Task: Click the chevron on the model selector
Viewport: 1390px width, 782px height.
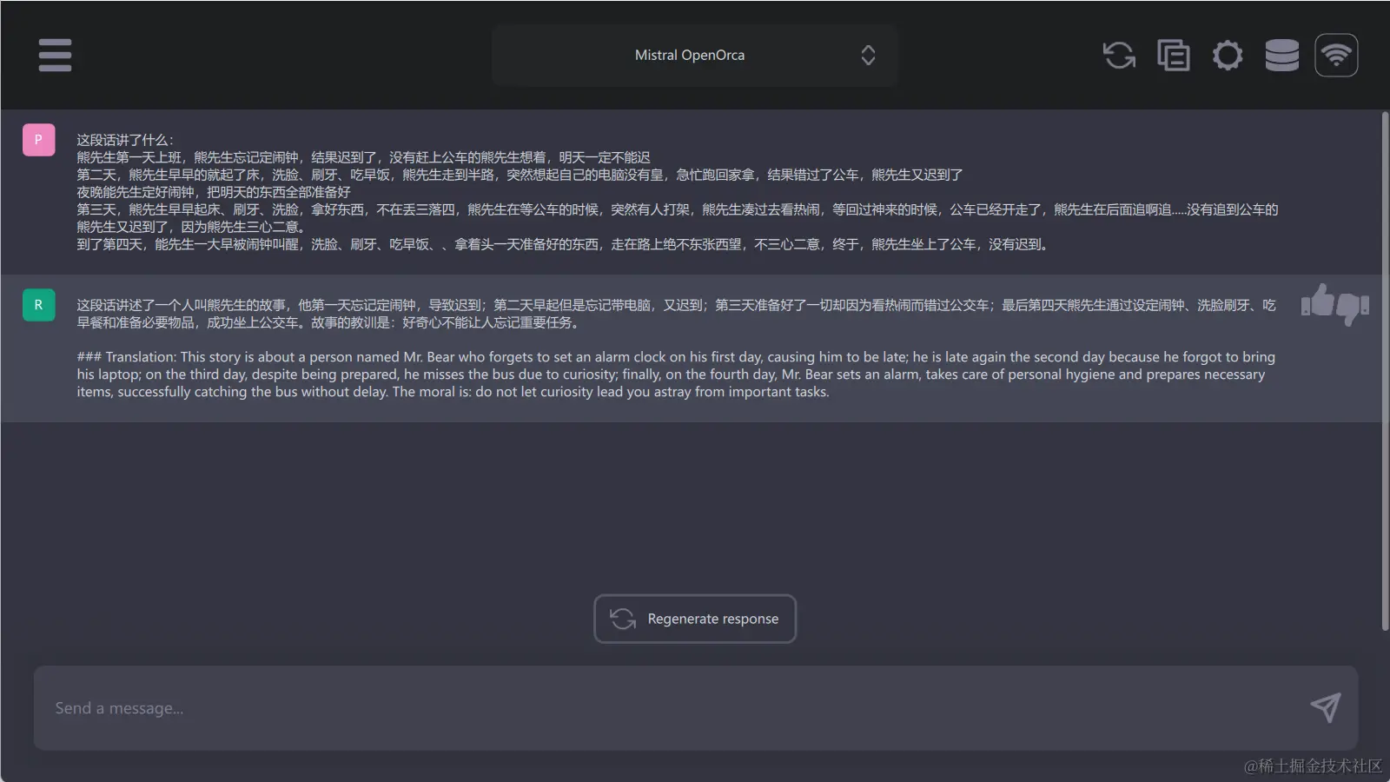Action: [x=869, y=55]
